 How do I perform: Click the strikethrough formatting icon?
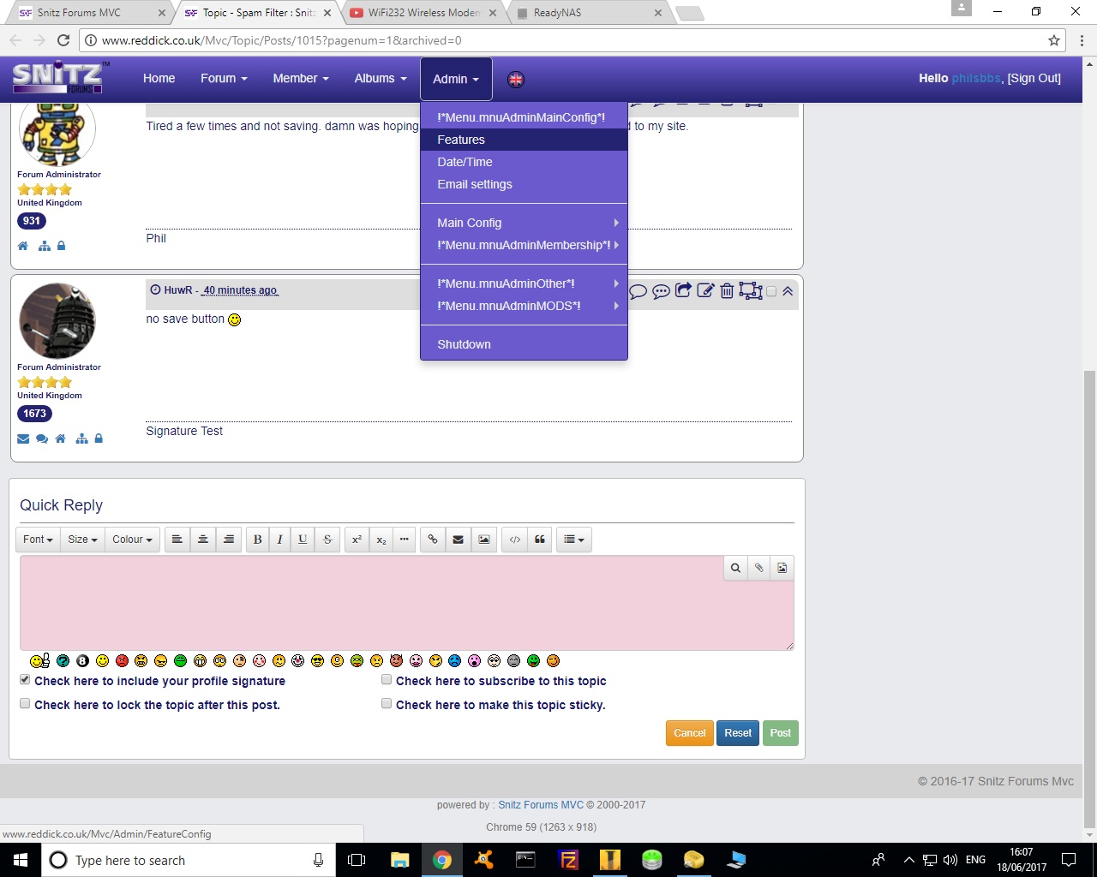pyautogui.click(x=327, y=540)
